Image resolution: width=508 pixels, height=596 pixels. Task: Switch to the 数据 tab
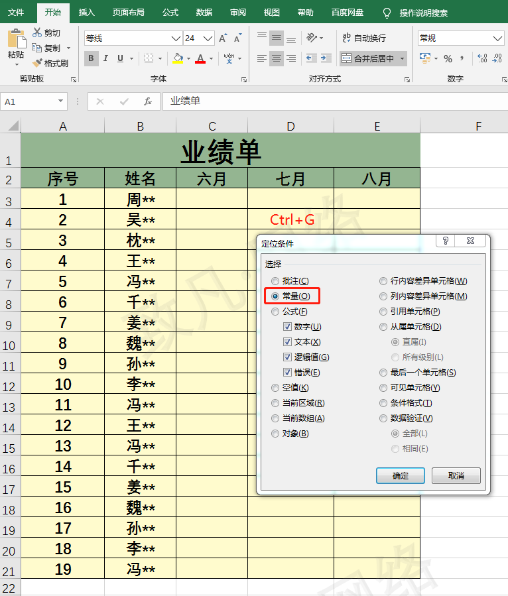pyautogui.click(x=204, y=12)
